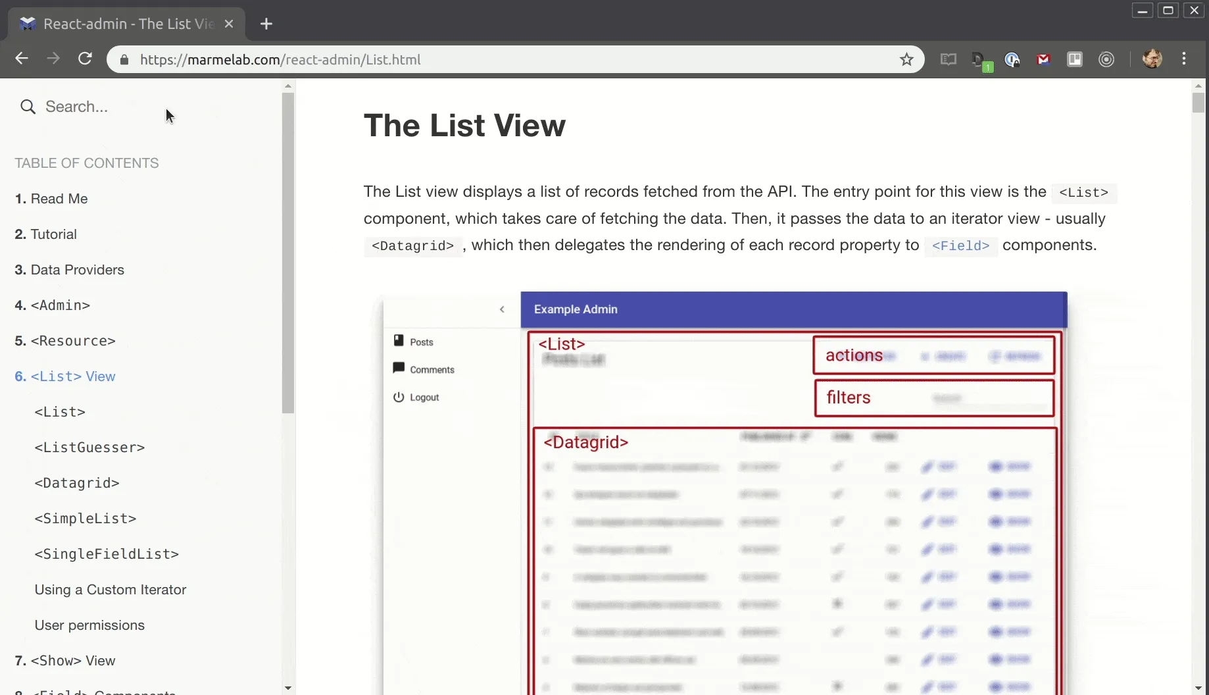Open Chrome's three-dot menu
1209x695 pixels.
[1185, 59]
